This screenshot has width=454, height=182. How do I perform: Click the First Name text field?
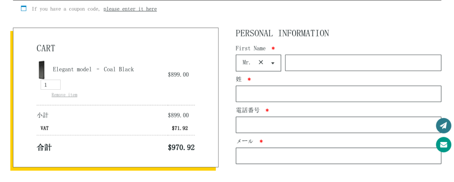[363, 63]
